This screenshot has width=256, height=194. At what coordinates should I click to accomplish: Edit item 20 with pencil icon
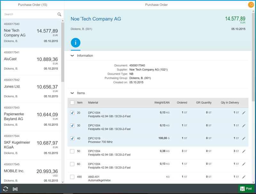click(244, 113)
